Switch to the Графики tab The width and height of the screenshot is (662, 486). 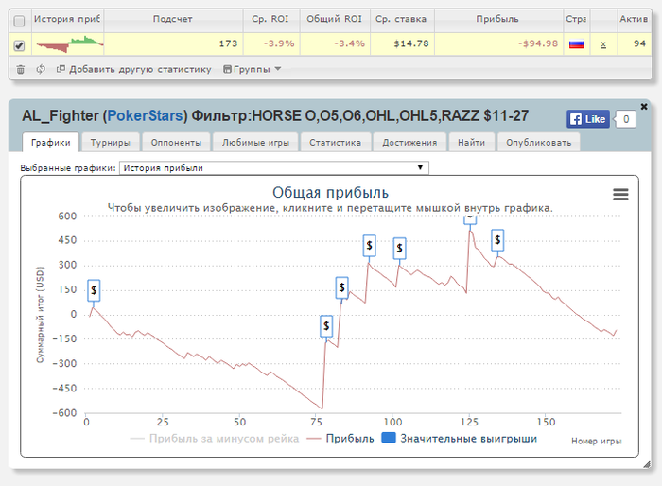(51, 142)
